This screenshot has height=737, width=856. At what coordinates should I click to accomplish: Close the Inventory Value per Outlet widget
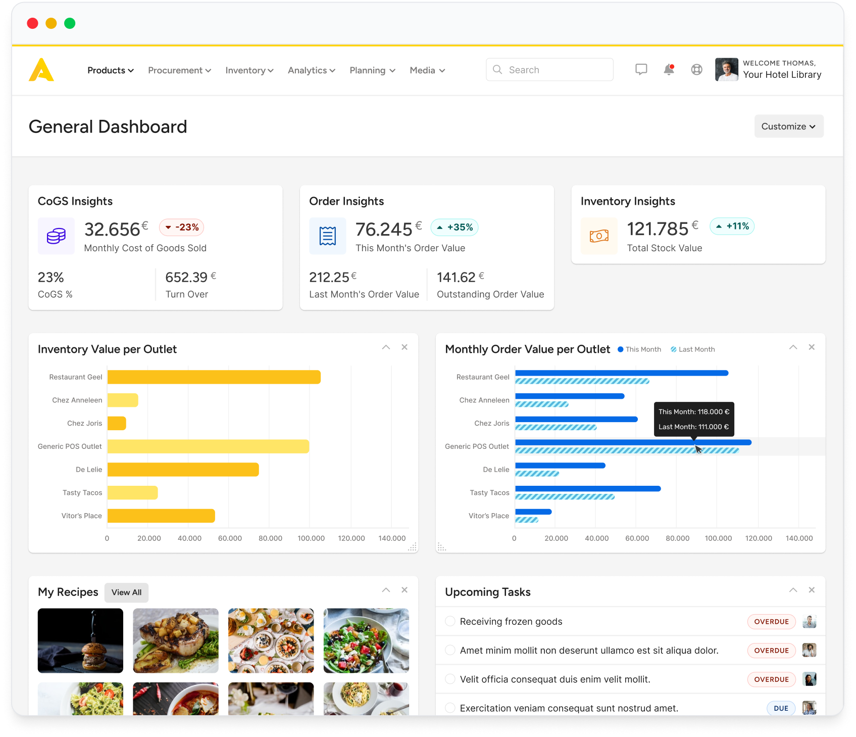(x=405, y=347)
